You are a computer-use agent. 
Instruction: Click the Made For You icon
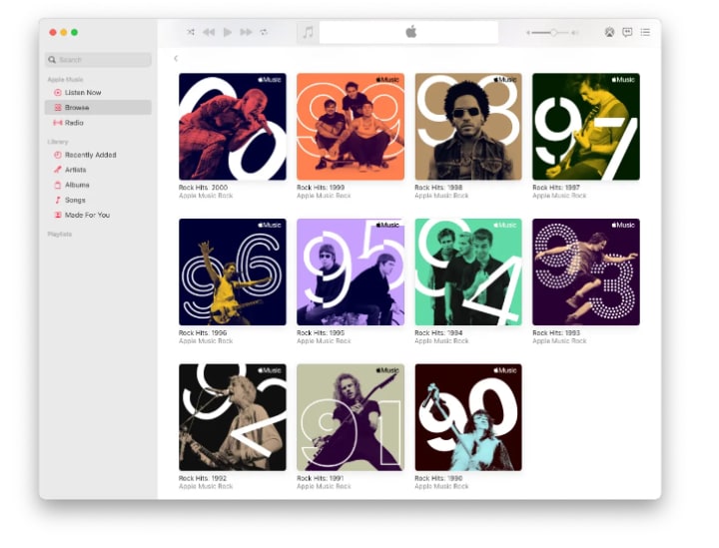[x=58, y=215]
